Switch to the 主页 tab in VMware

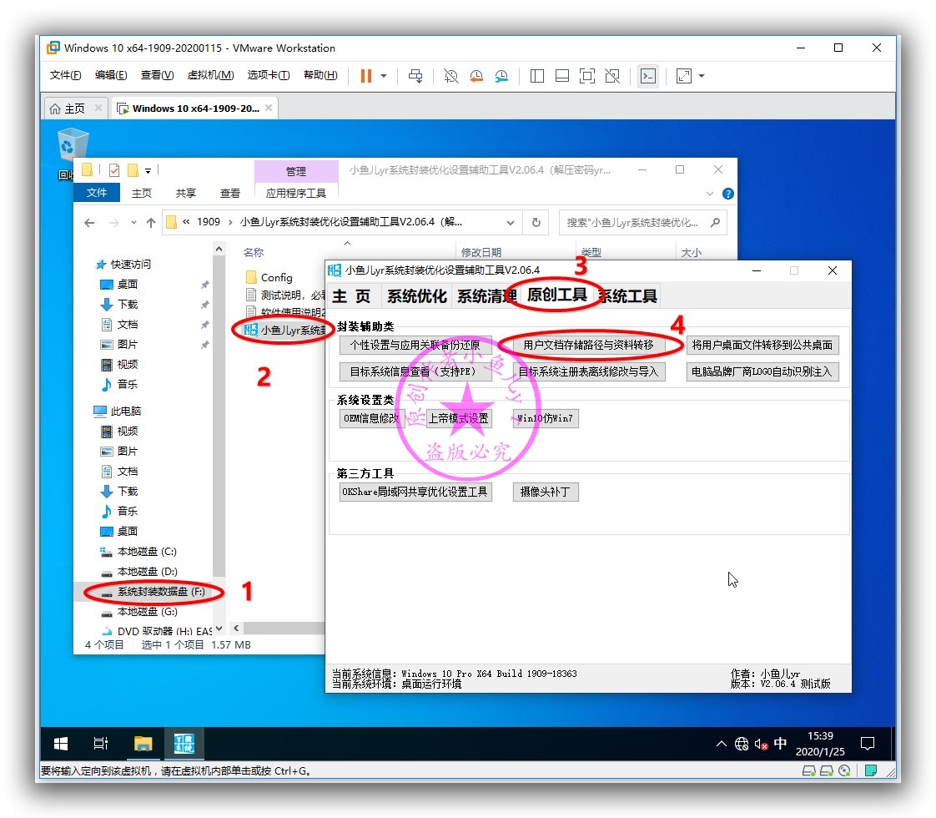click(x=74, y=108)
